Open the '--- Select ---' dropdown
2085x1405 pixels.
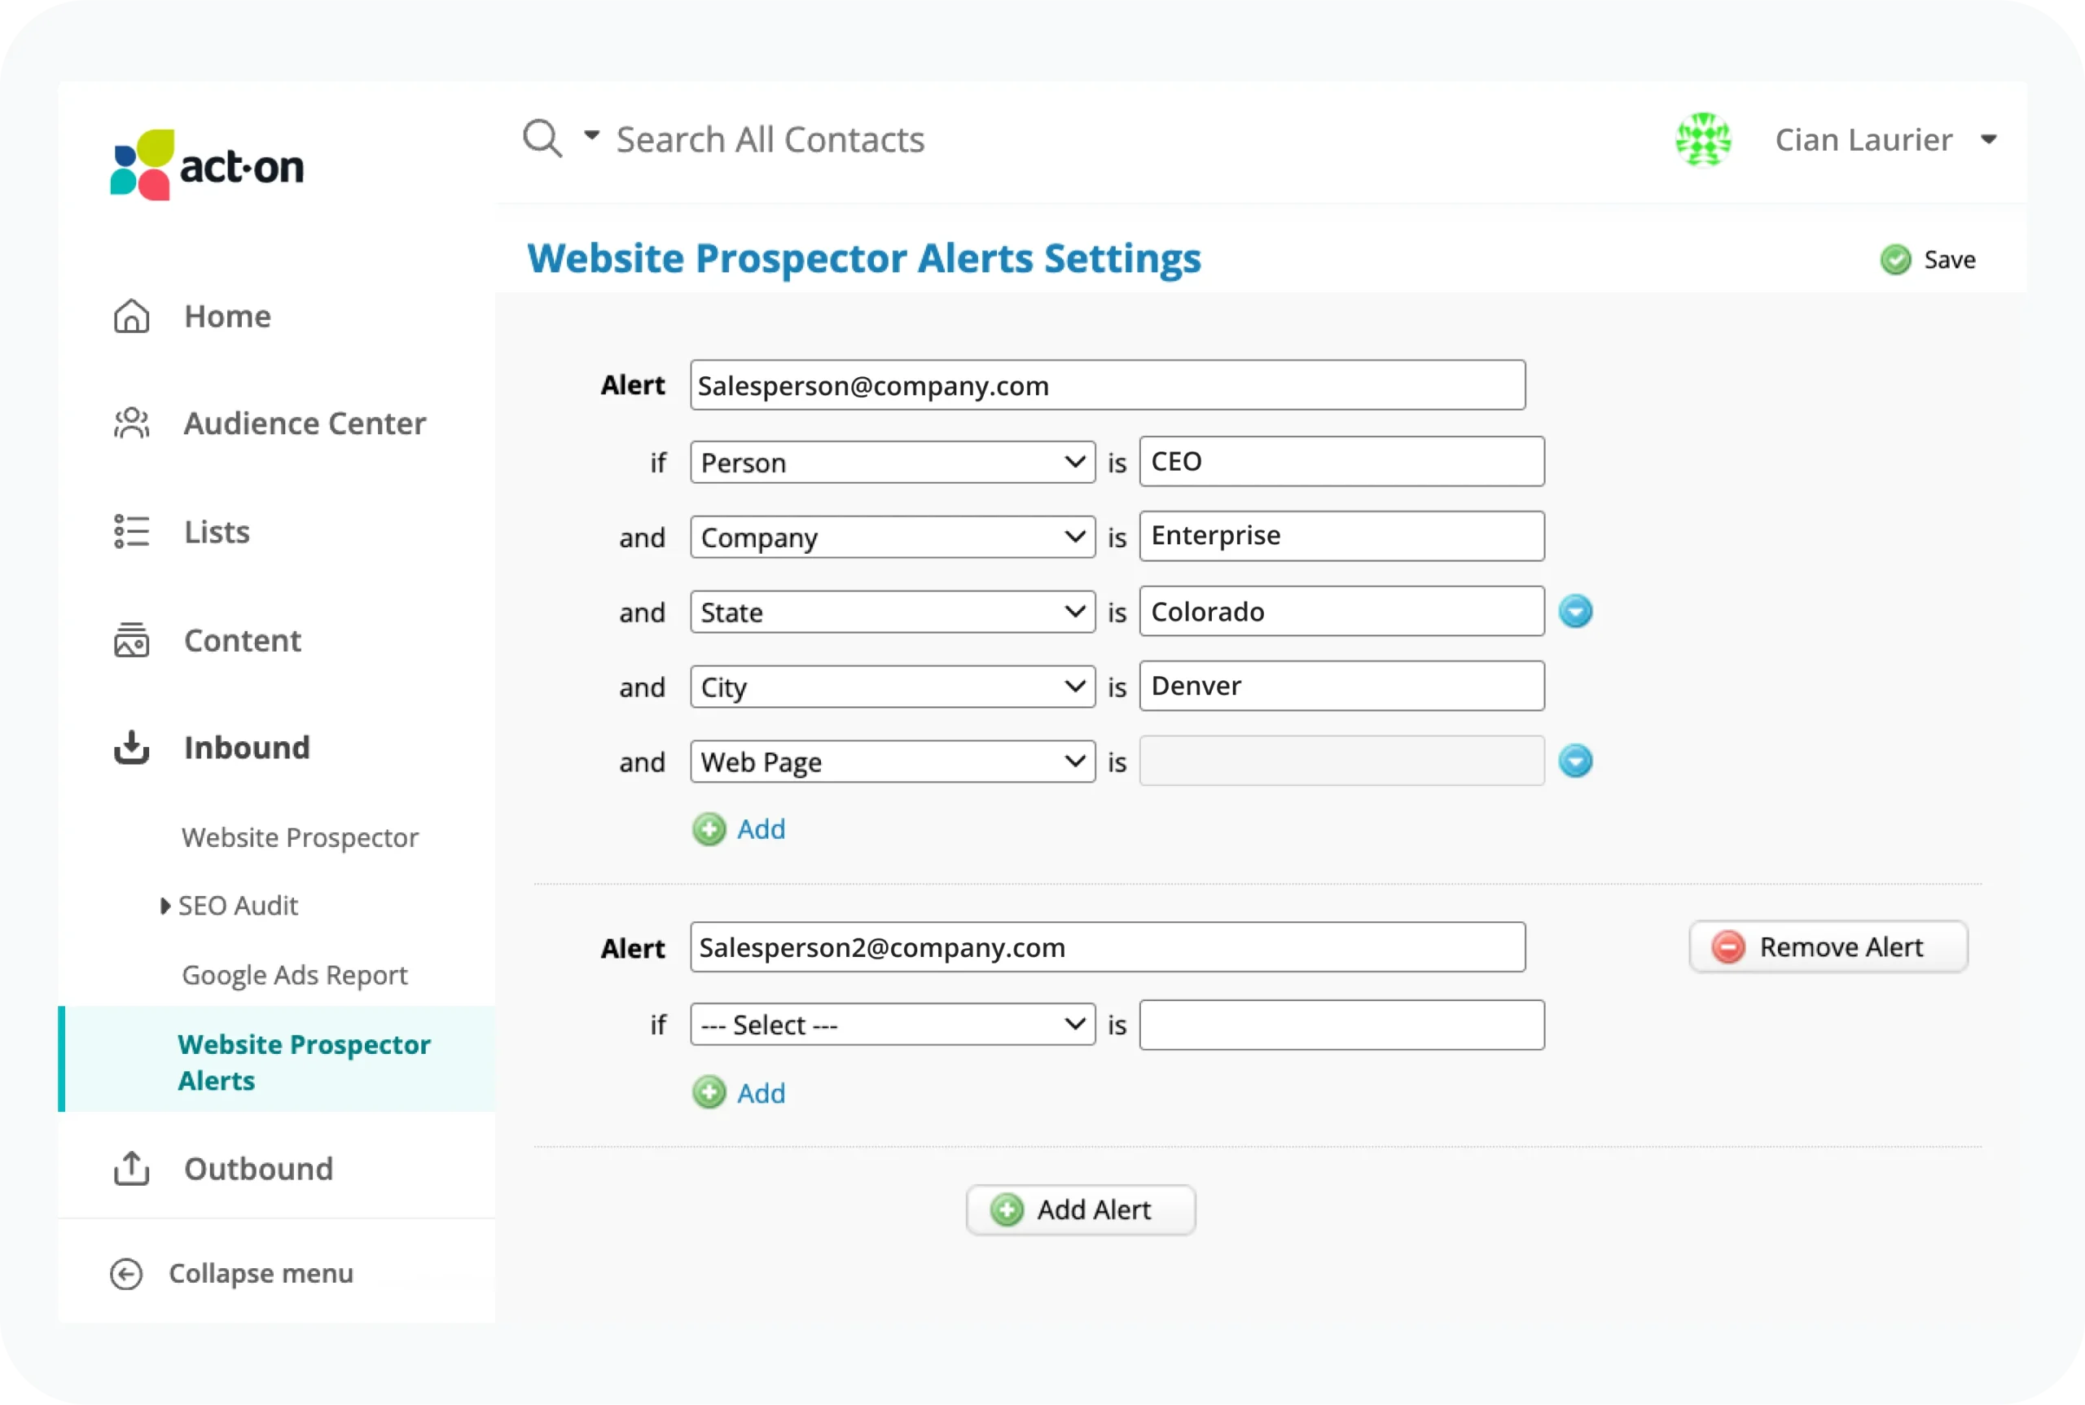coord(893,1024)
